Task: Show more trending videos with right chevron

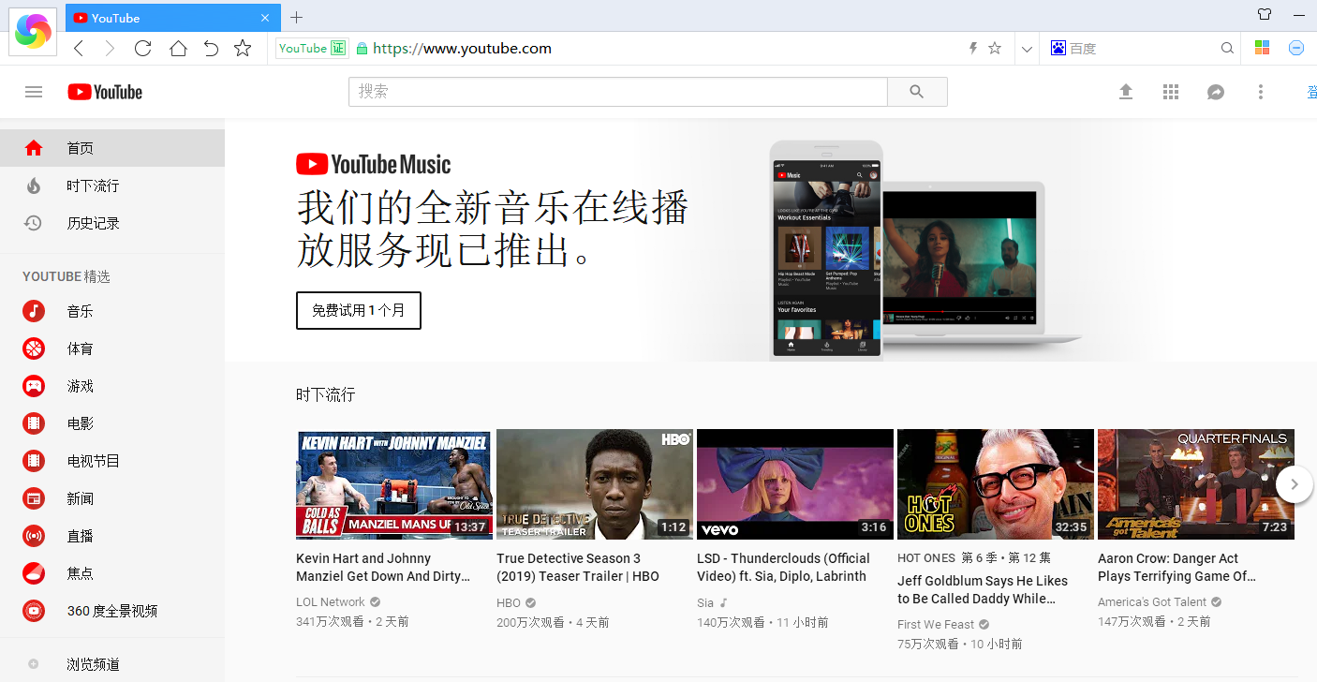Action: point(1295,484)
